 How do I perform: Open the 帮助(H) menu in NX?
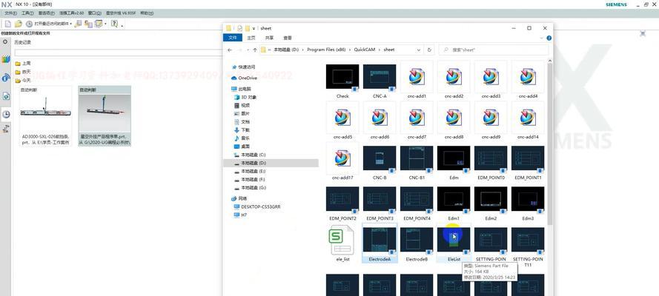coord(147,13)
